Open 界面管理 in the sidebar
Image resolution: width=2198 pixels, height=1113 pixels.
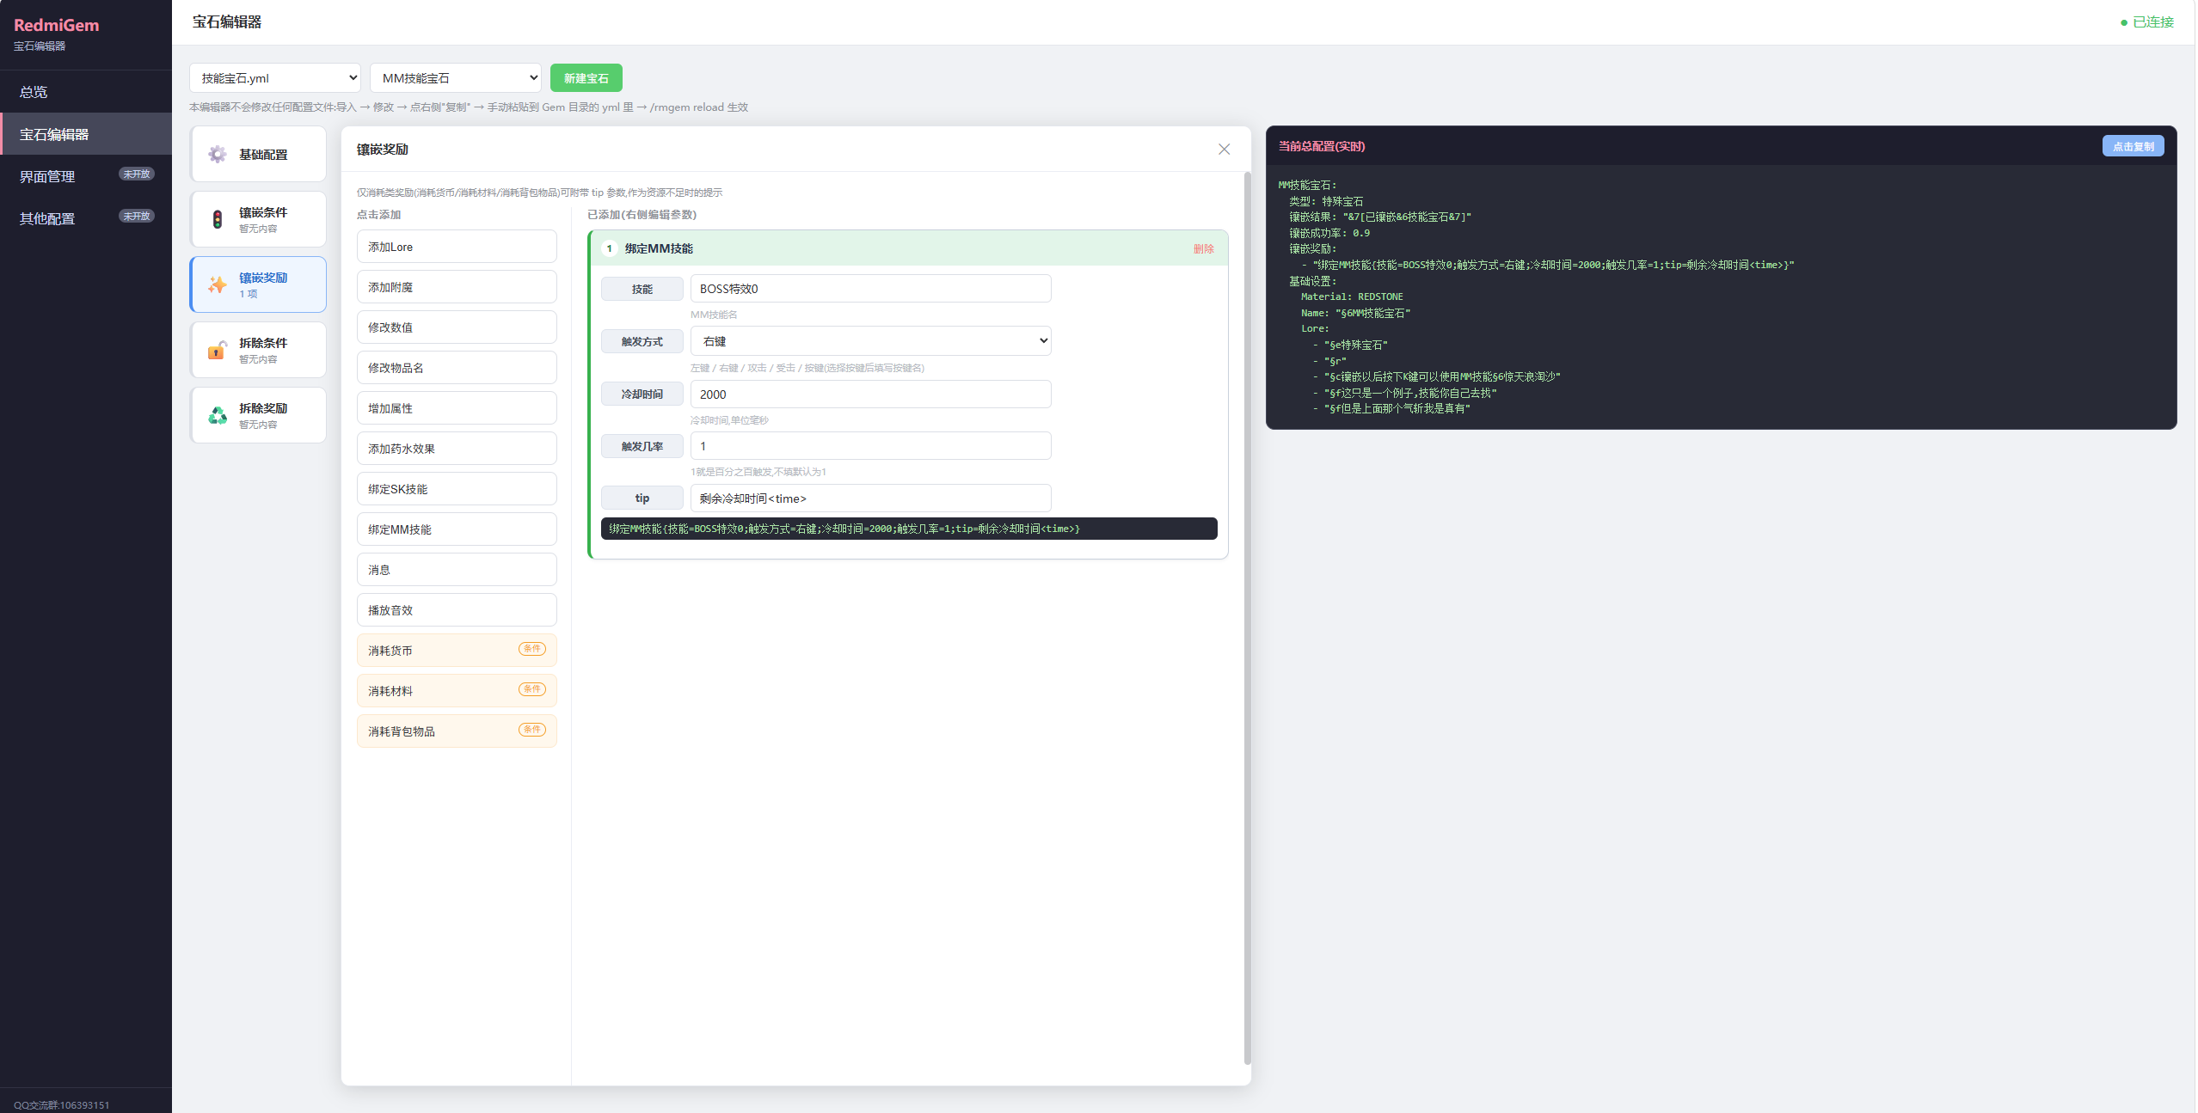tap(86, 176)
